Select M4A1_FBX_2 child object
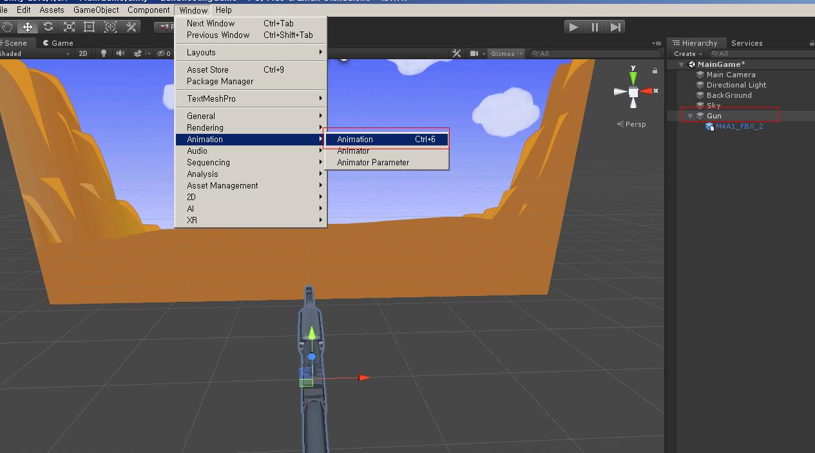 point(739,126)
